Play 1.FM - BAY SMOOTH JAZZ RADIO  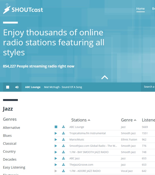56,152
